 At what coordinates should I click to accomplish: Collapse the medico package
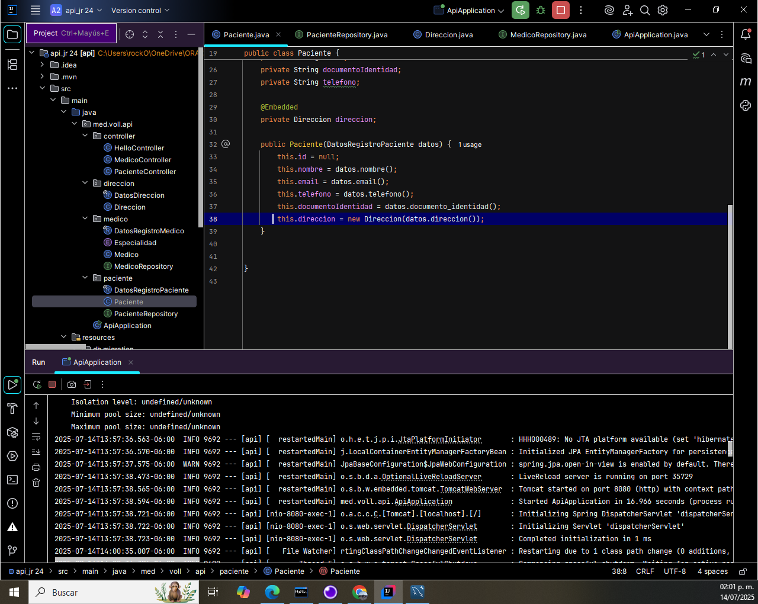[85, 219]
